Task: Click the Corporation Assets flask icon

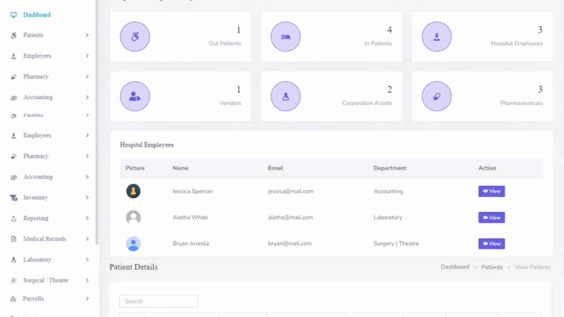Action: 286,96
